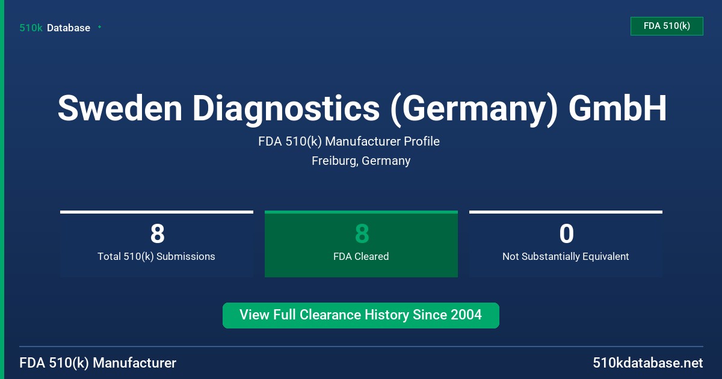Open View Full Clearance History Since 2004

click(361, 315)
